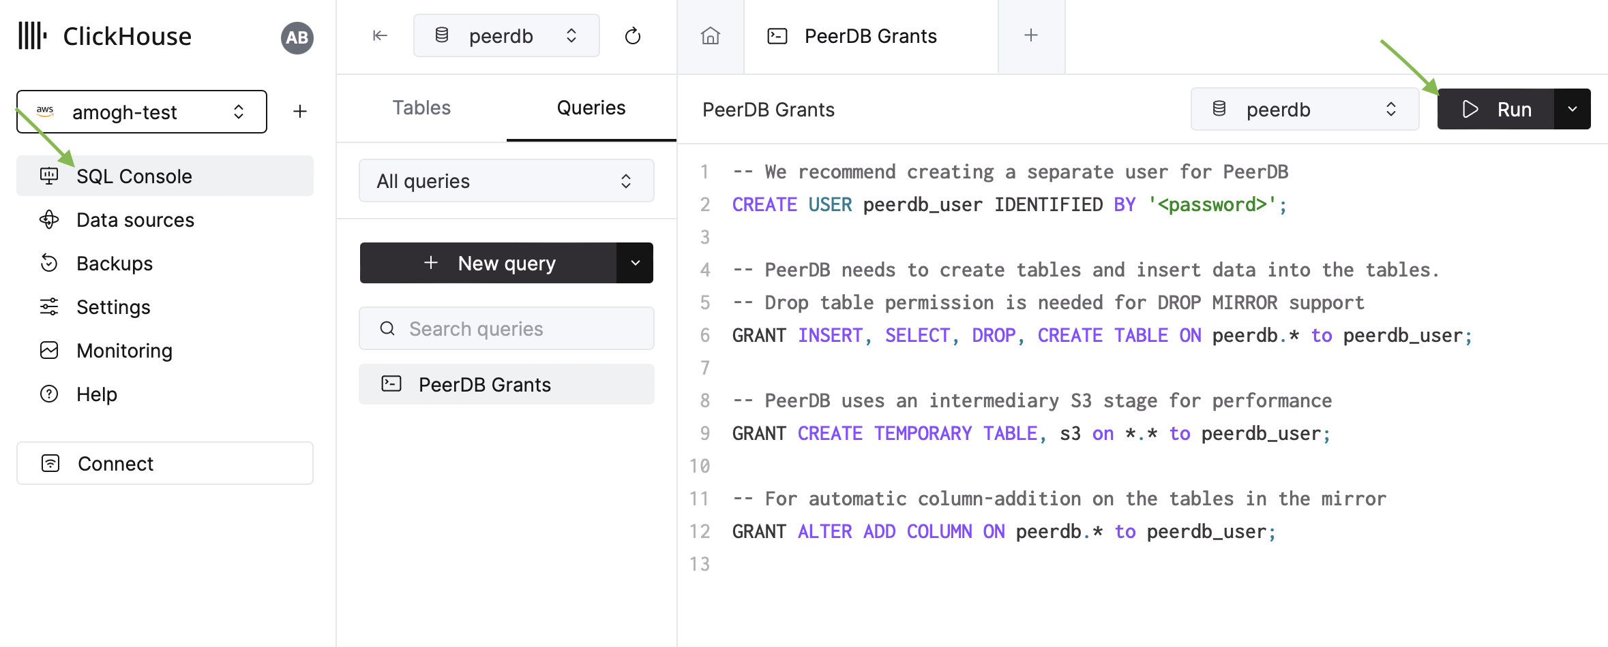Viewport: 1608px width, 647px height.
Task: Switch to the Tables tab
Action: (x=421, y=108)
